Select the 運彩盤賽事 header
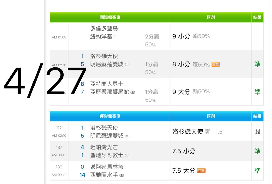Screen dimensions: 272x184 click(110, 116)
